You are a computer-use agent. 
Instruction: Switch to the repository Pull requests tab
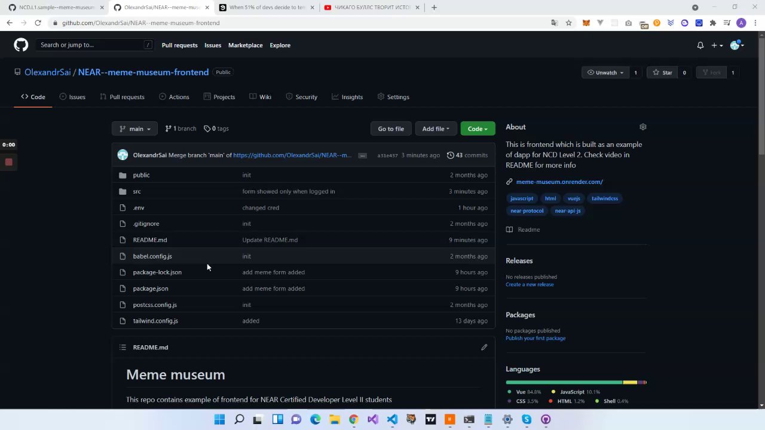coord(122,97)
